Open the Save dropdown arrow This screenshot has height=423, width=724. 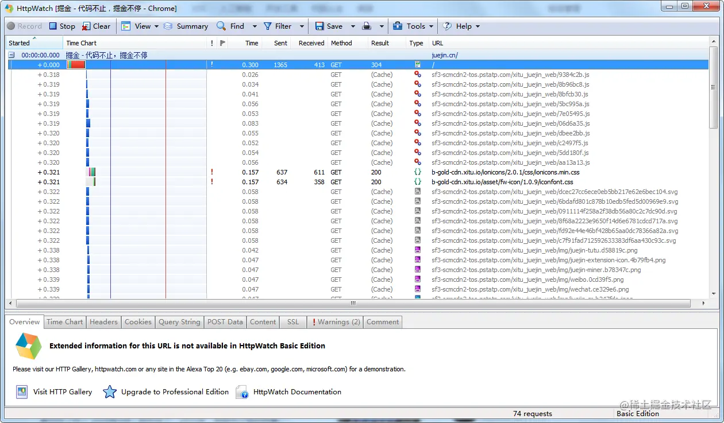point(353,26)
